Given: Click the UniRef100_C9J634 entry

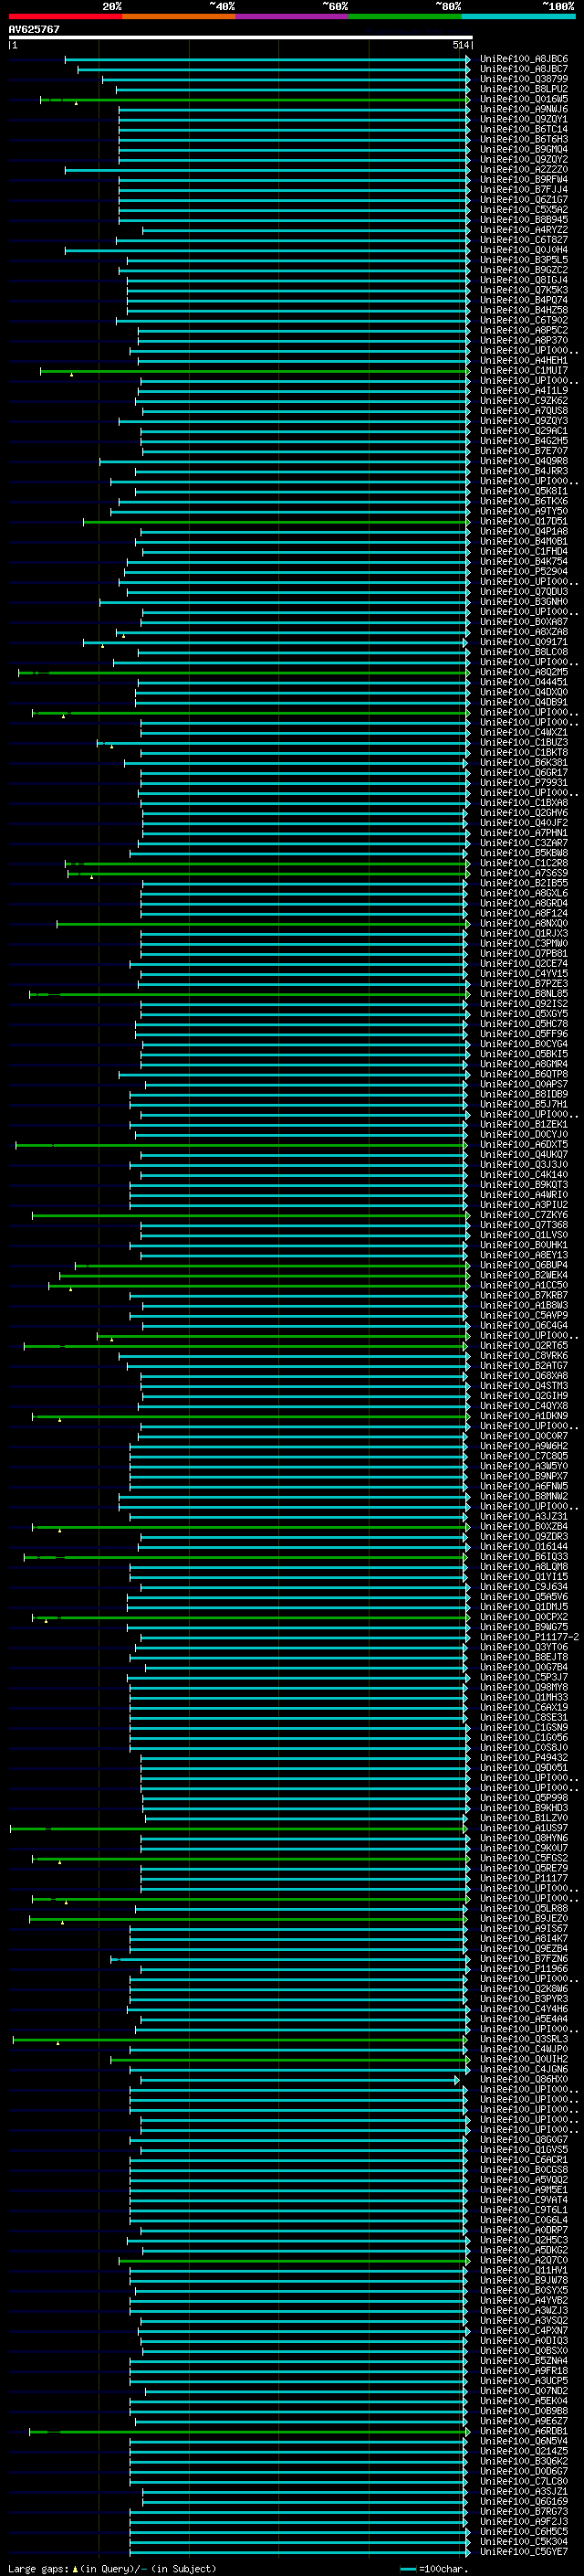Looking at the screenshot, I should point(524,1587).
